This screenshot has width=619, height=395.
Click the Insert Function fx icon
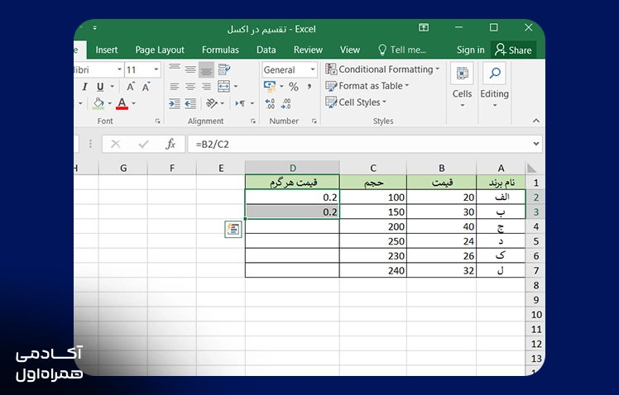tap(170, 145)
